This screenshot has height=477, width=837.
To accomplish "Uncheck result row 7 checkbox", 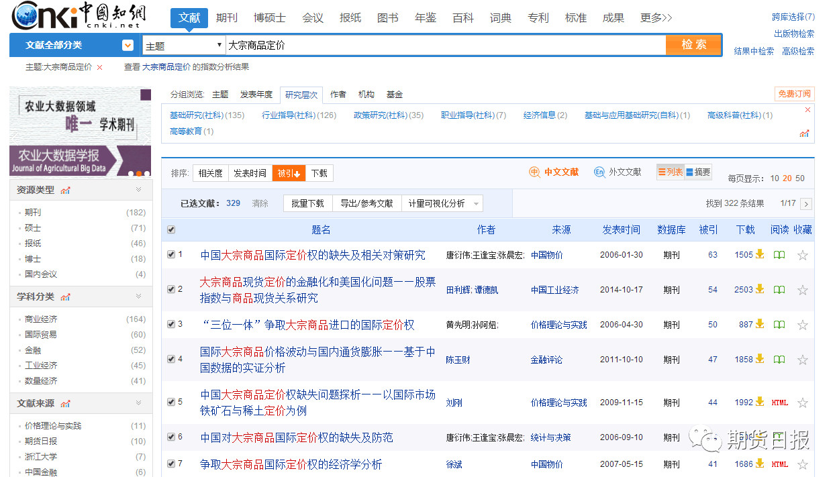I will 171,464.
